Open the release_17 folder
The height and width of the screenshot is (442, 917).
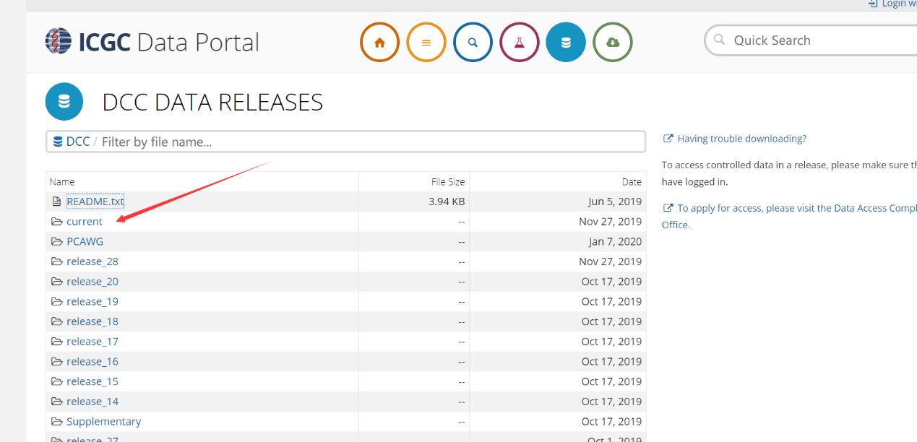tap(92, 342)
